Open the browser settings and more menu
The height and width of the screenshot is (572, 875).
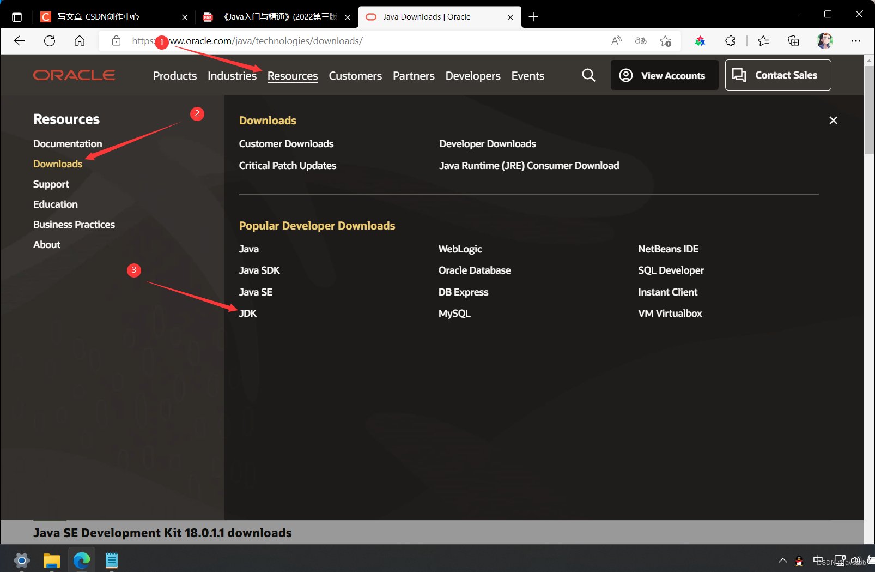[x=856, y=41]
